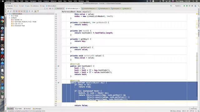Open Telegram from the Dock
The image size is (200, 112).
[2, 88]
